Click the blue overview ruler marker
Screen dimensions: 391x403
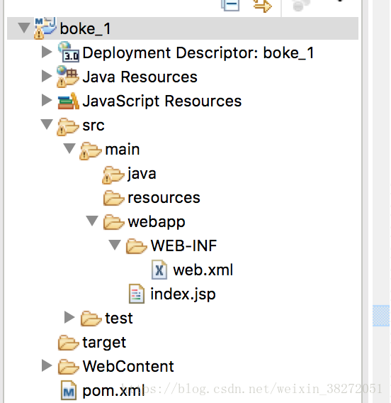(381, 316)
